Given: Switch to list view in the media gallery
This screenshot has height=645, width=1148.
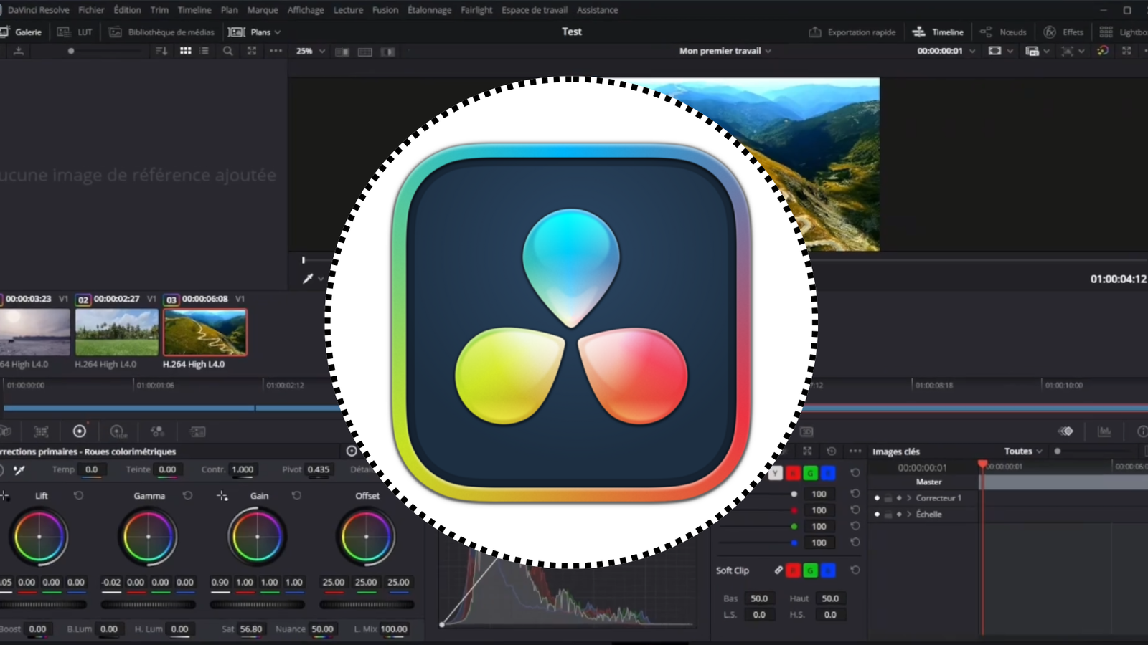Looking at the screenshot, I should pos(204,51).
